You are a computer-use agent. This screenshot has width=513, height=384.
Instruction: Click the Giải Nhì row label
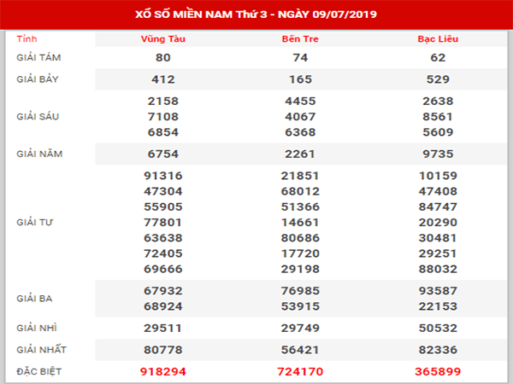37,328
